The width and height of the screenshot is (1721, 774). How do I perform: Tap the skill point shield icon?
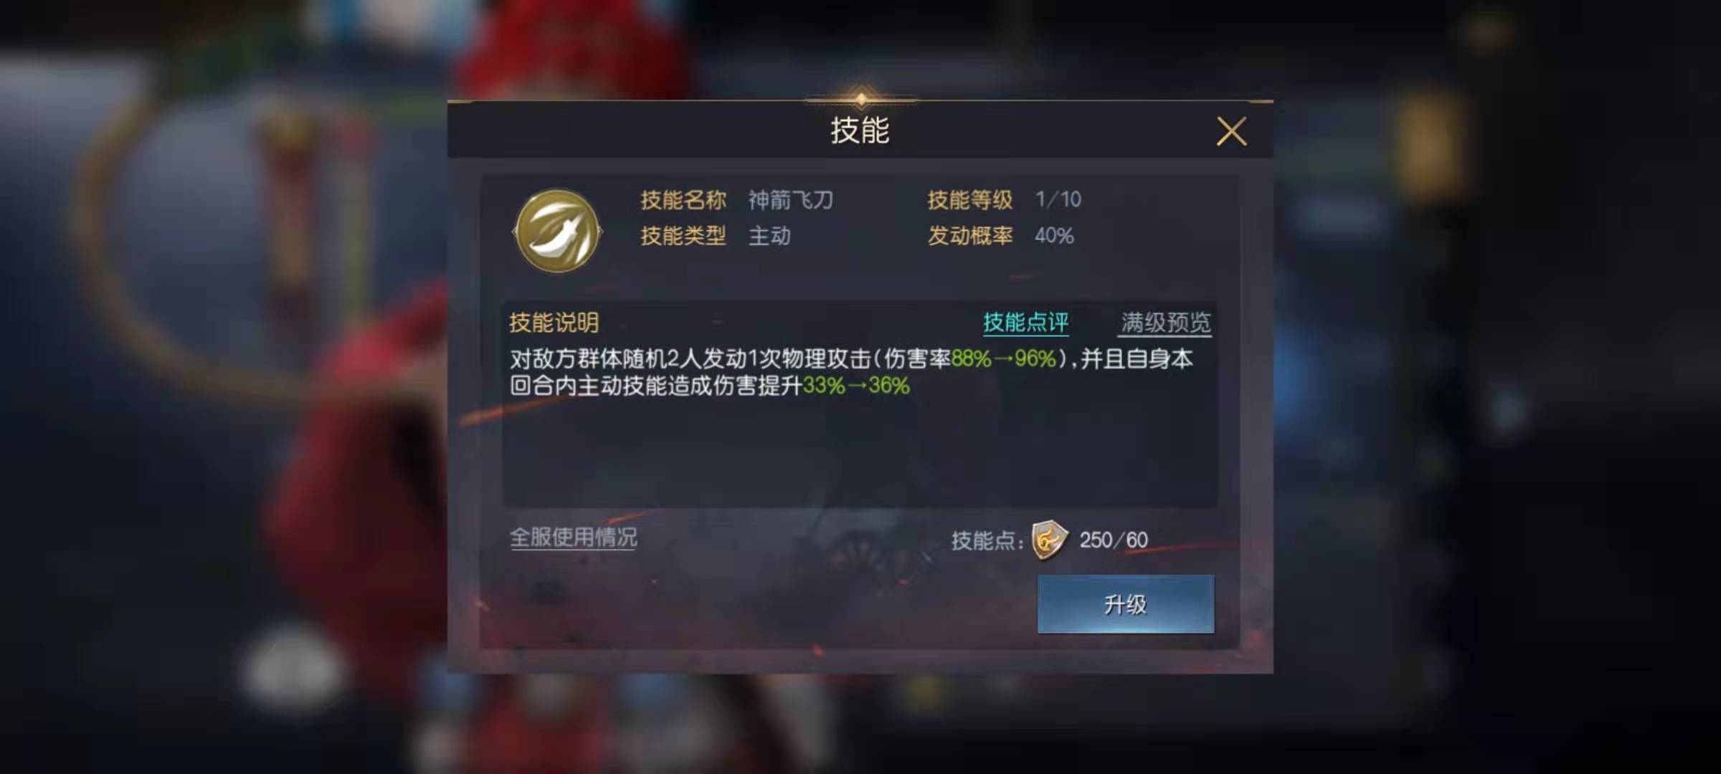pos(1049,540)
